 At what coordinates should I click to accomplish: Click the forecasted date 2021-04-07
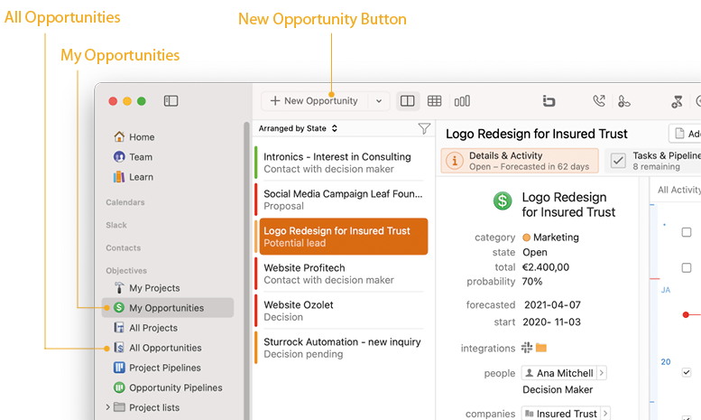552,305
